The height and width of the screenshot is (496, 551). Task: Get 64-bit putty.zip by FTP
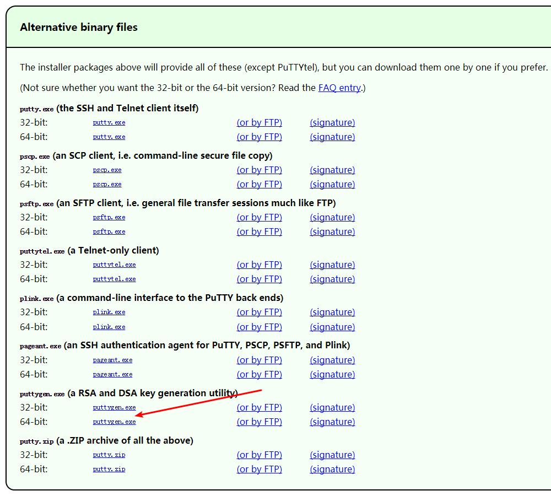click(260, 470)
